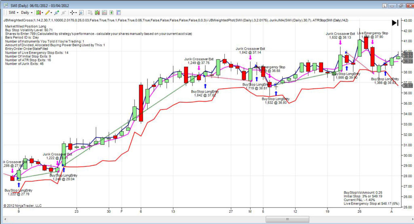Click 'BuyStop LongEntry 1,249 @ 29.04' label

pos(63,177)
